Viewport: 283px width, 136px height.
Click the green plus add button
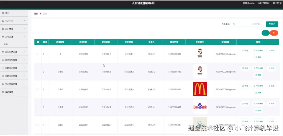pos(265,33)
